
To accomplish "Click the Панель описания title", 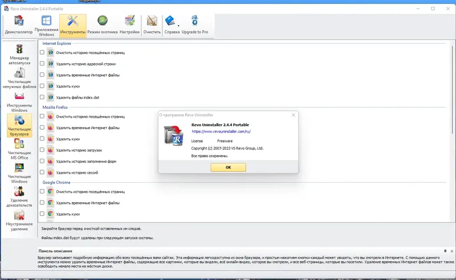I will pos(55,251).
